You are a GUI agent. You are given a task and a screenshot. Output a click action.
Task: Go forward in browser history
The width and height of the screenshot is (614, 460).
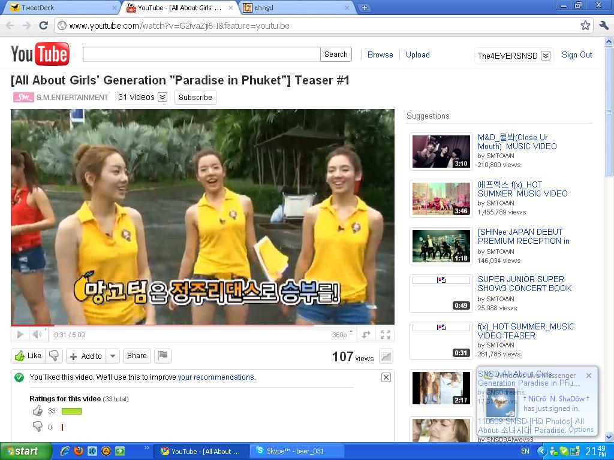click(26, 26)
